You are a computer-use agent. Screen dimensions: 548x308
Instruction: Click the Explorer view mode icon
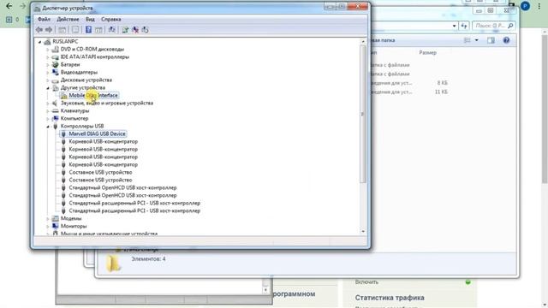[x=468, y=40]
